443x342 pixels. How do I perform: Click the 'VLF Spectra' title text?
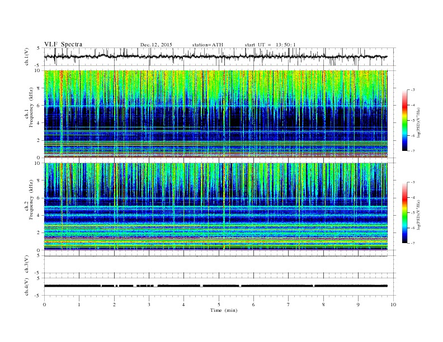coord(63,44)
